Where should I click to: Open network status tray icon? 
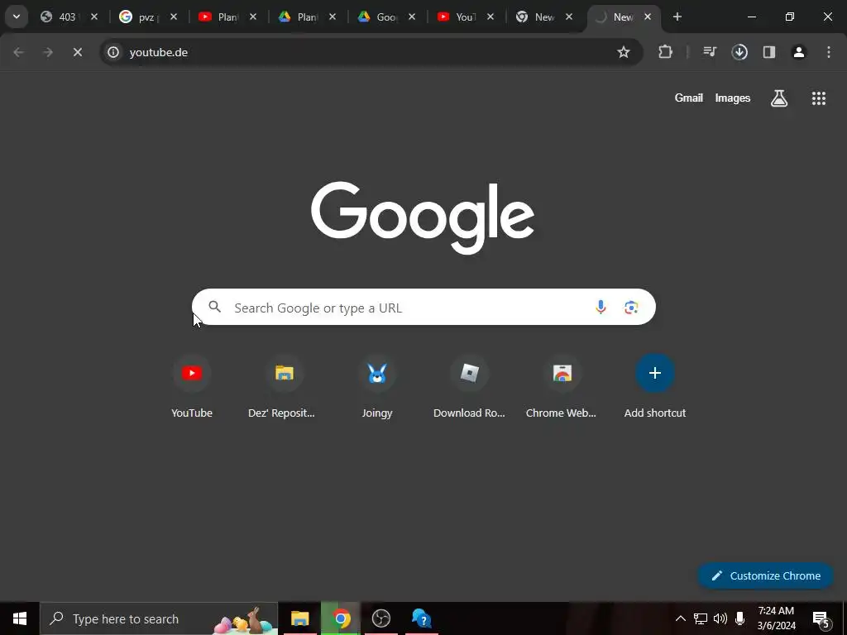[701, 618]
